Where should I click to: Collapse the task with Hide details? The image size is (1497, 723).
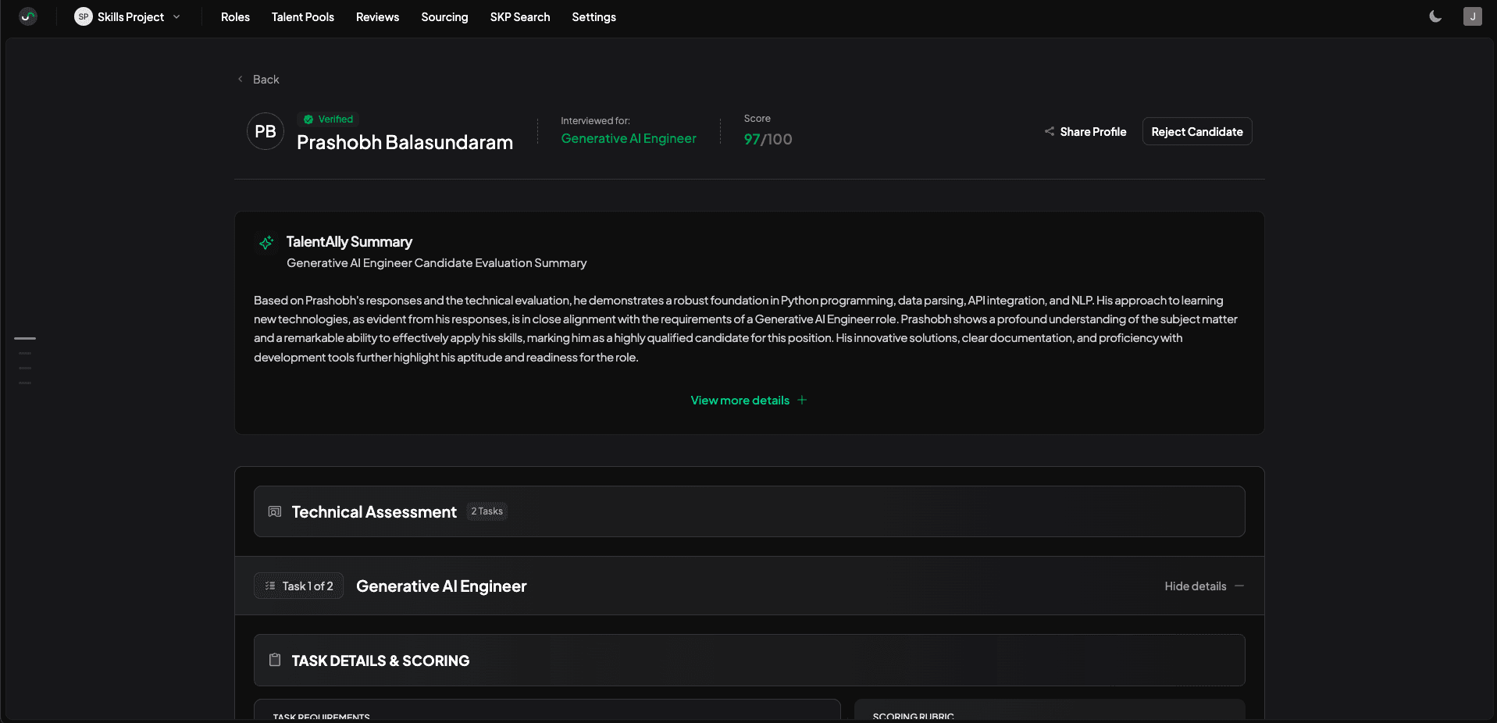tap(1204, 586)
